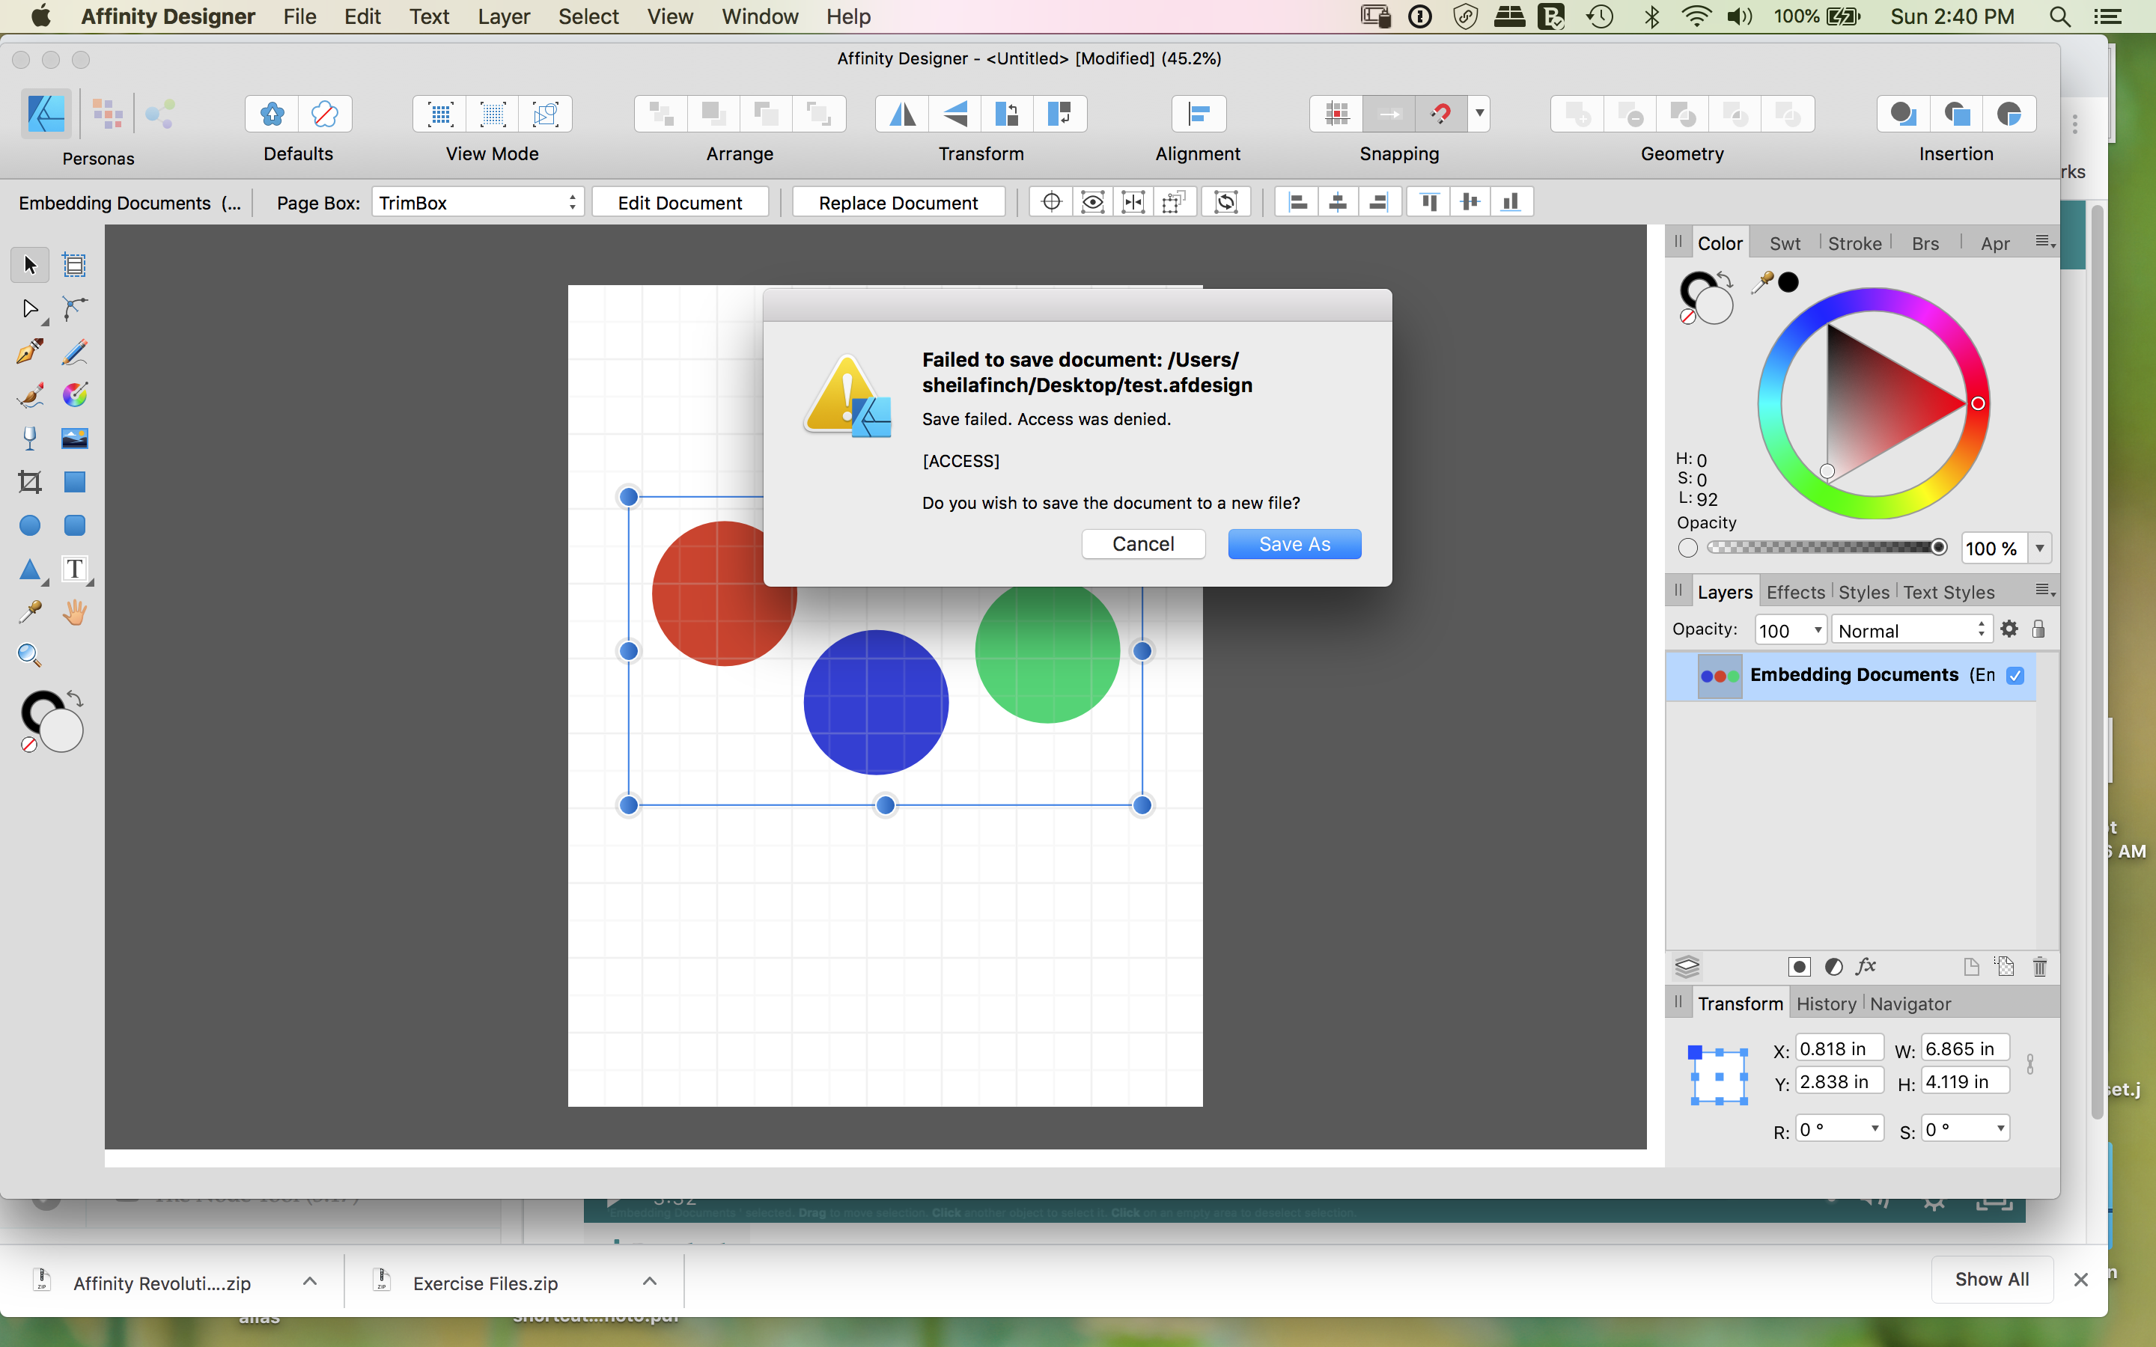This screenshot has height=1347, width=2156.
Task: Open layer Opacity 100 dropdown
Action: coord(1791,630)
